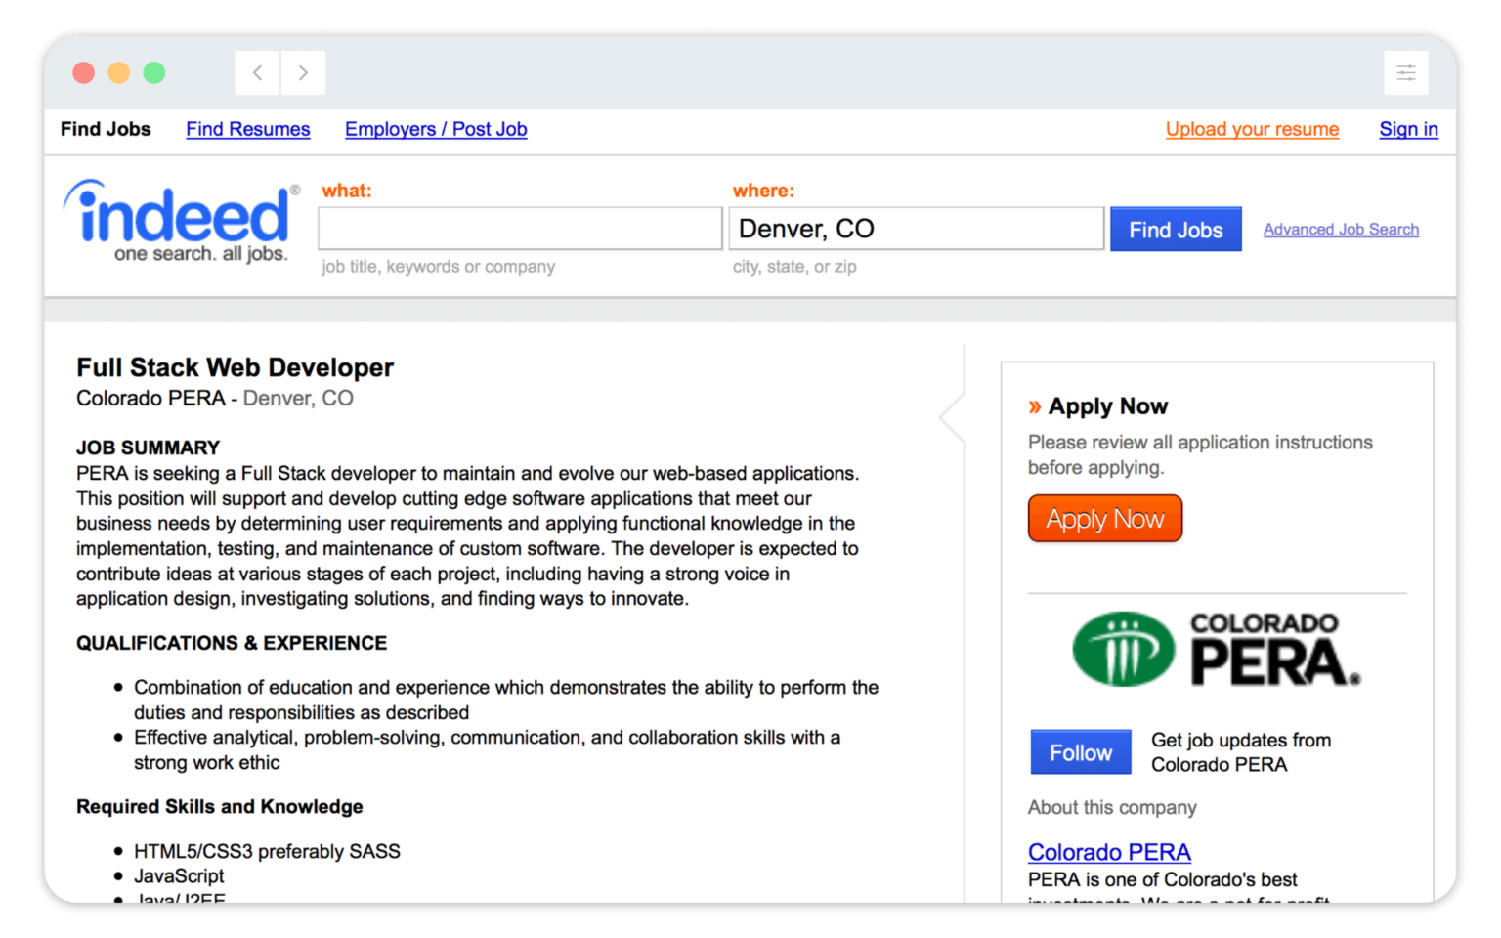The width and height of the screenshot is (1501, 938).
Task: Click the browser back arrow
Action: [x=256, y=72]
